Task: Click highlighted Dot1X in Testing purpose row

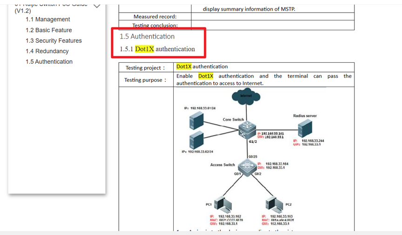Action: pos(205,76)
